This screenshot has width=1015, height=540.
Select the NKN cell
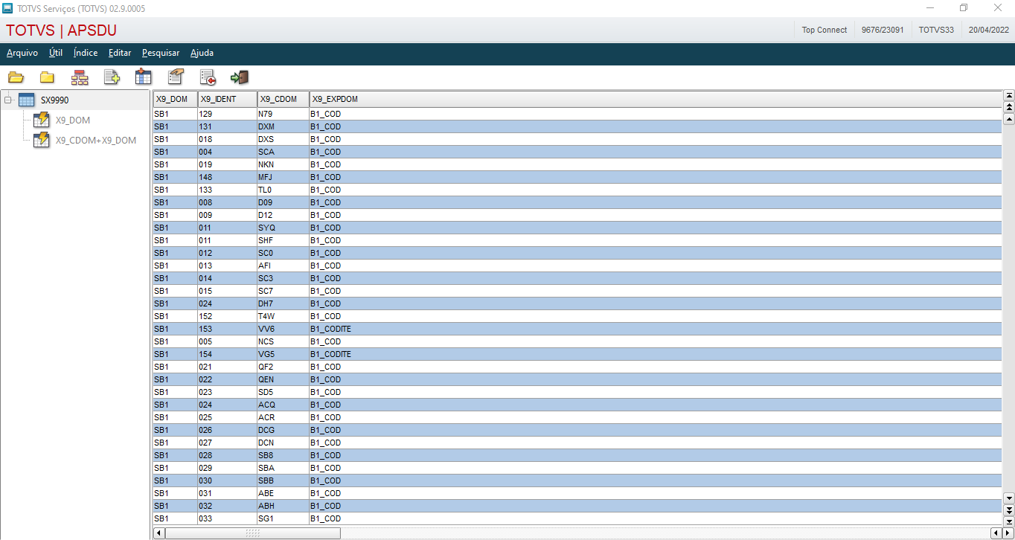click(283, 164)
